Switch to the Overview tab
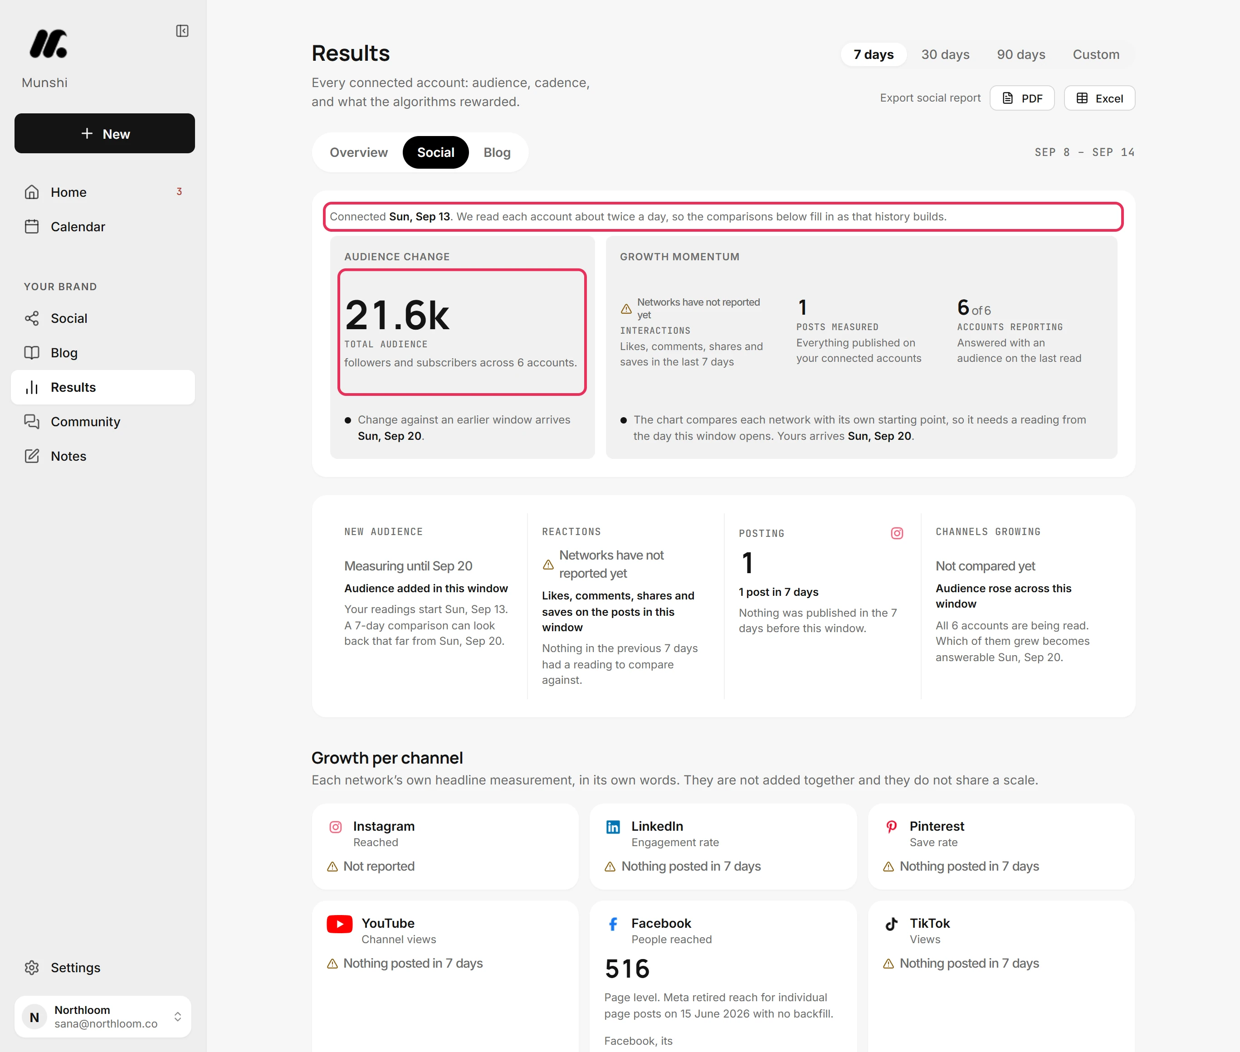The width and height of the screenshot is (1240, 1052). (358, 153)
